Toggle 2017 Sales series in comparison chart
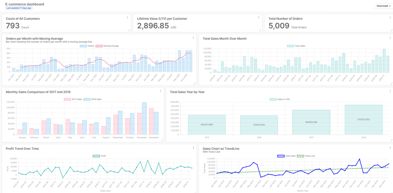 coord(73,99)
